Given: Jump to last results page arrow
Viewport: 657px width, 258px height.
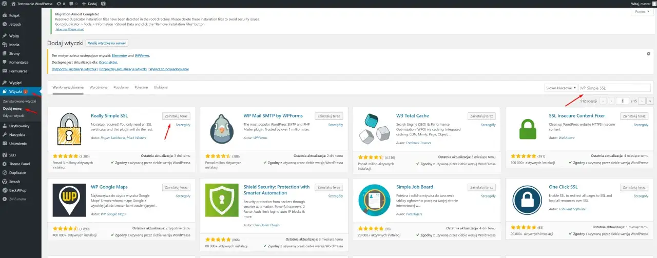Looking at the screenshot, I should click(x=650, y=101).
